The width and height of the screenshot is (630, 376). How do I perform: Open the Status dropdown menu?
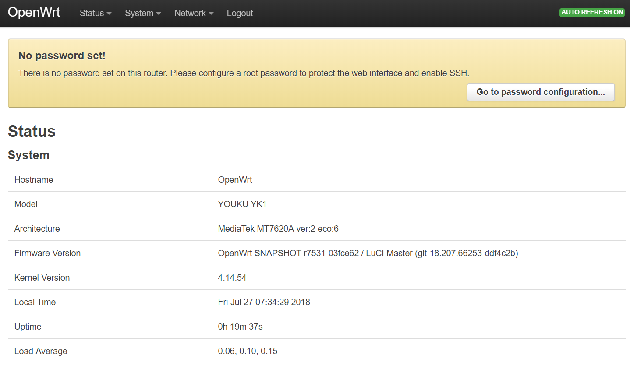(96, 13)
